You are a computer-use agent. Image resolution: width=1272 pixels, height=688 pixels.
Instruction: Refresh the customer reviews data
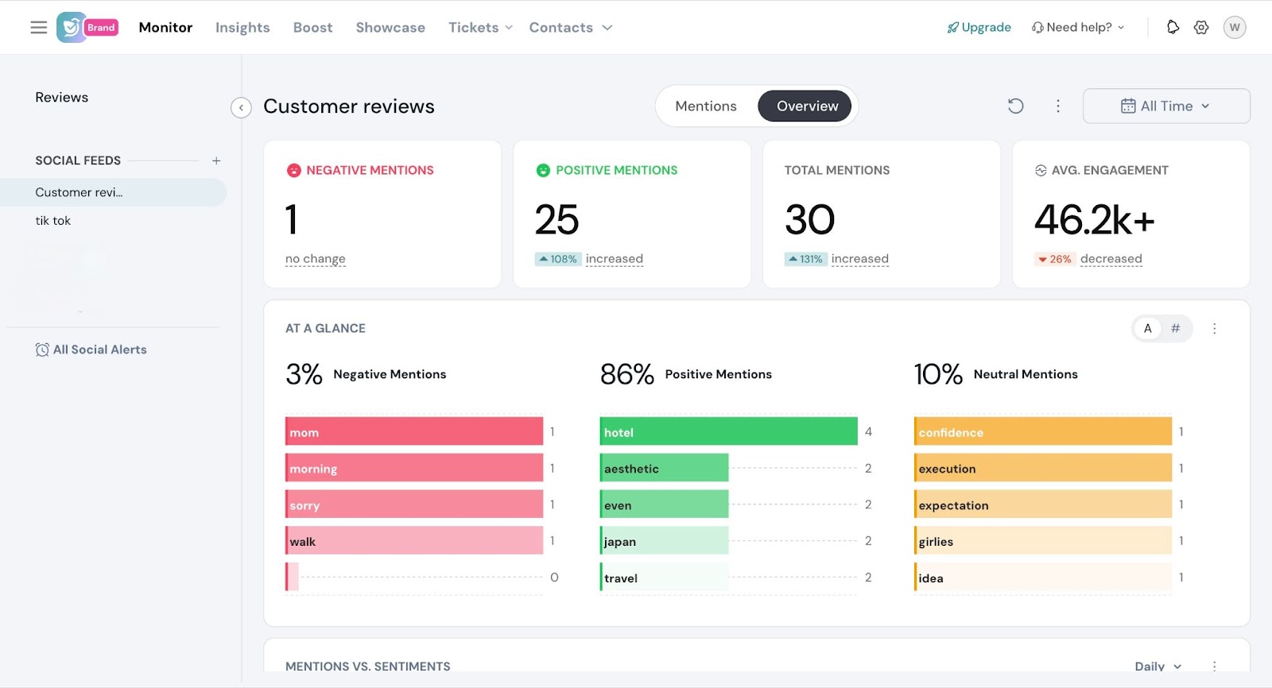1015,106
